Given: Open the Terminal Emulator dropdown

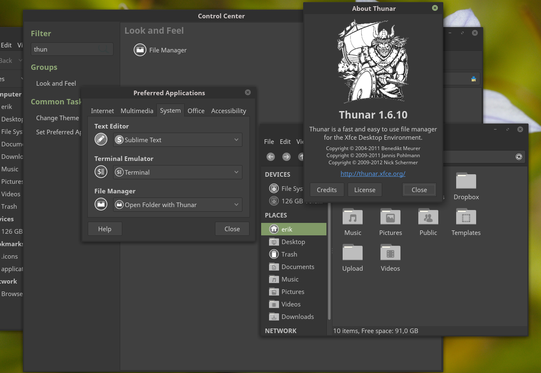Looking at the screenshot, I should 178,172.
